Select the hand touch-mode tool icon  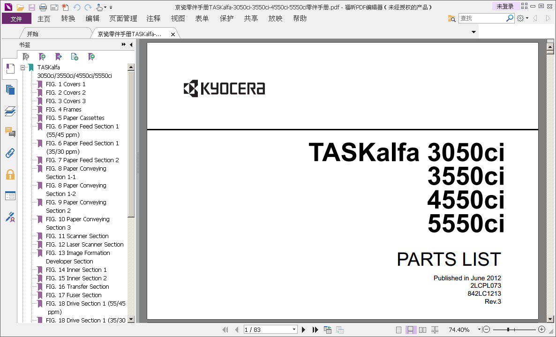coord(100,7)
